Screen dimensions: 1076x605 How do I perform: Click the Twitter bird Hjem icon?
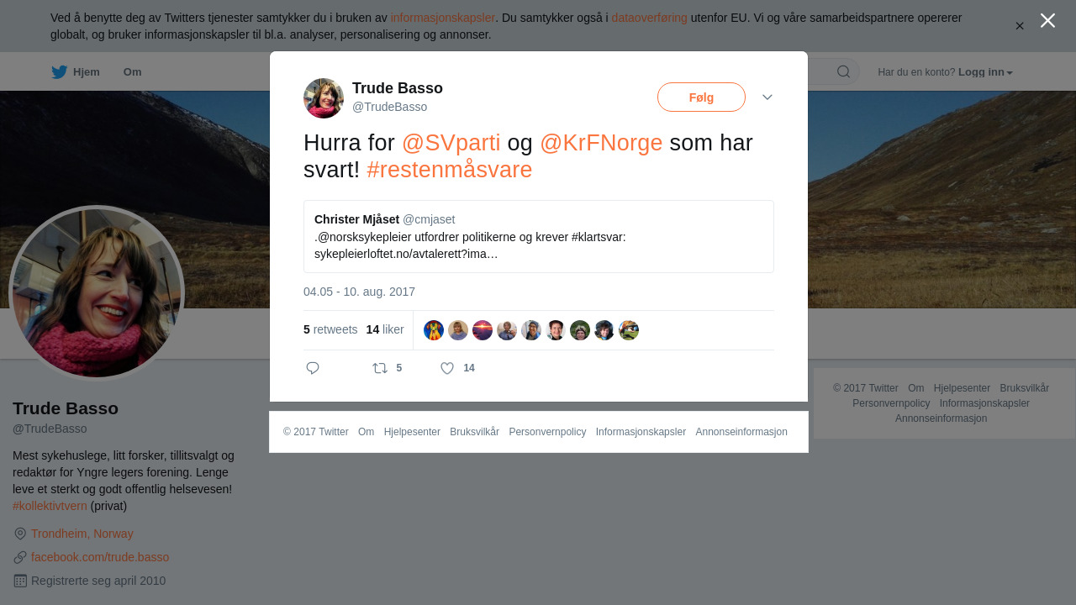(59, 71)
